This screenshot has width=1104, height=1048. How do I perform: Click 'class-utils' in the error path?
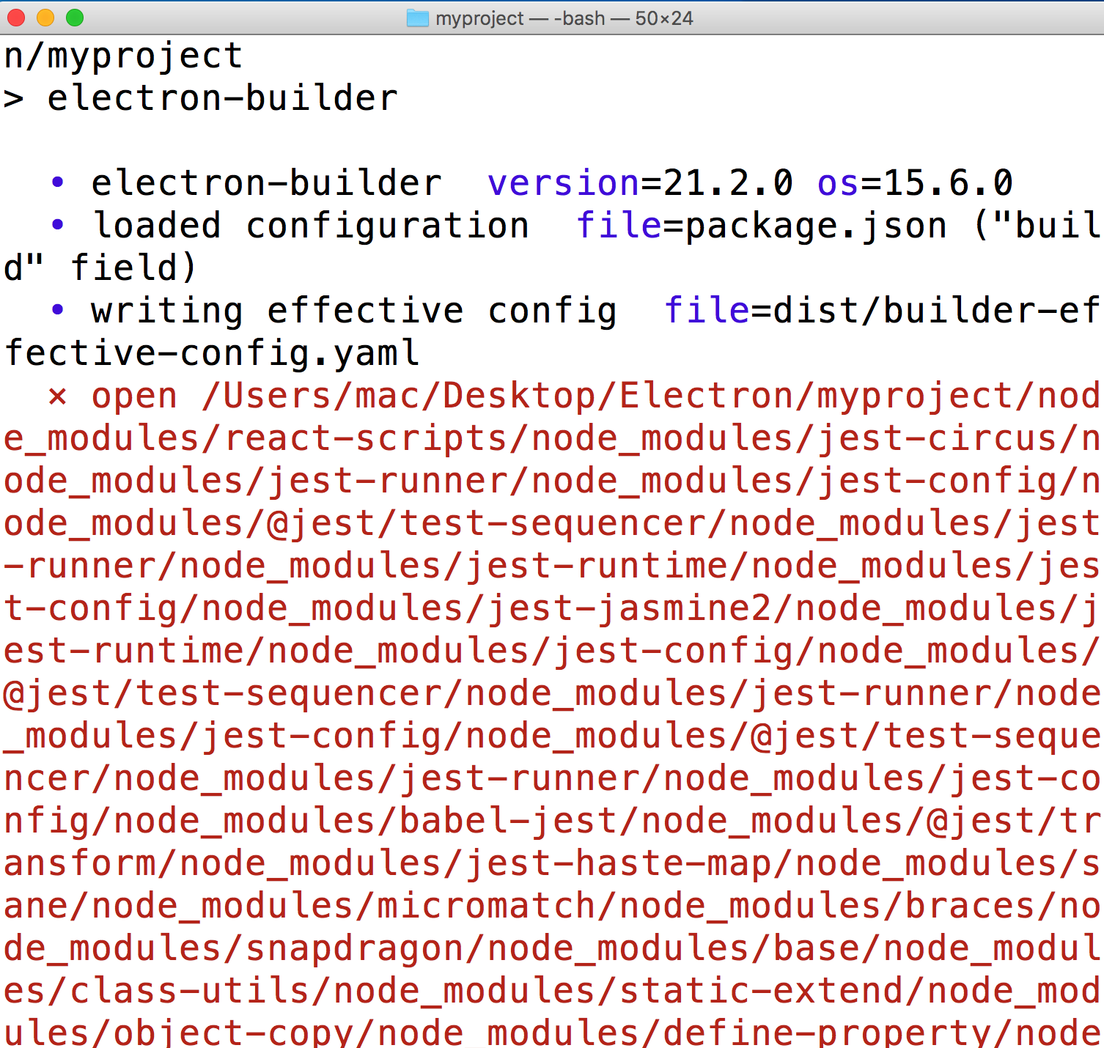click(x=191, y=991)
